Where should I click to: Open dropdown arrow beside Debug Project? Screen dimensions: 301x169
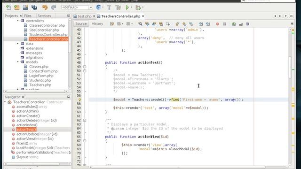[143, 8]
